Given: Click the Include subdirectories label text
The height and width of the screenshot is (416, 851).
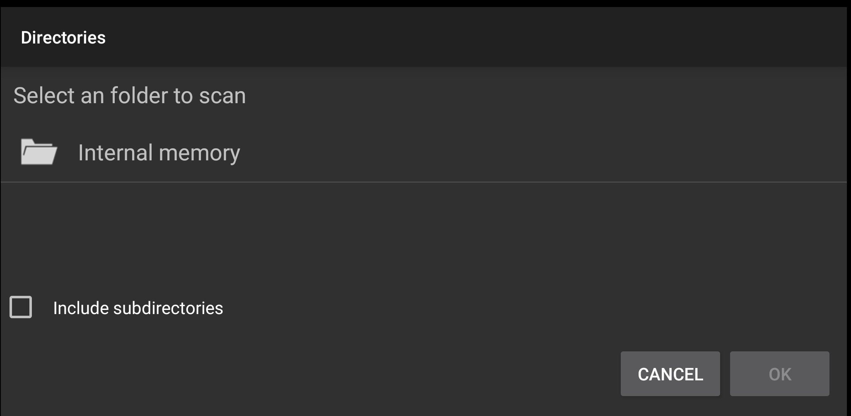Looking at the screenshot, I should [138, 308].
